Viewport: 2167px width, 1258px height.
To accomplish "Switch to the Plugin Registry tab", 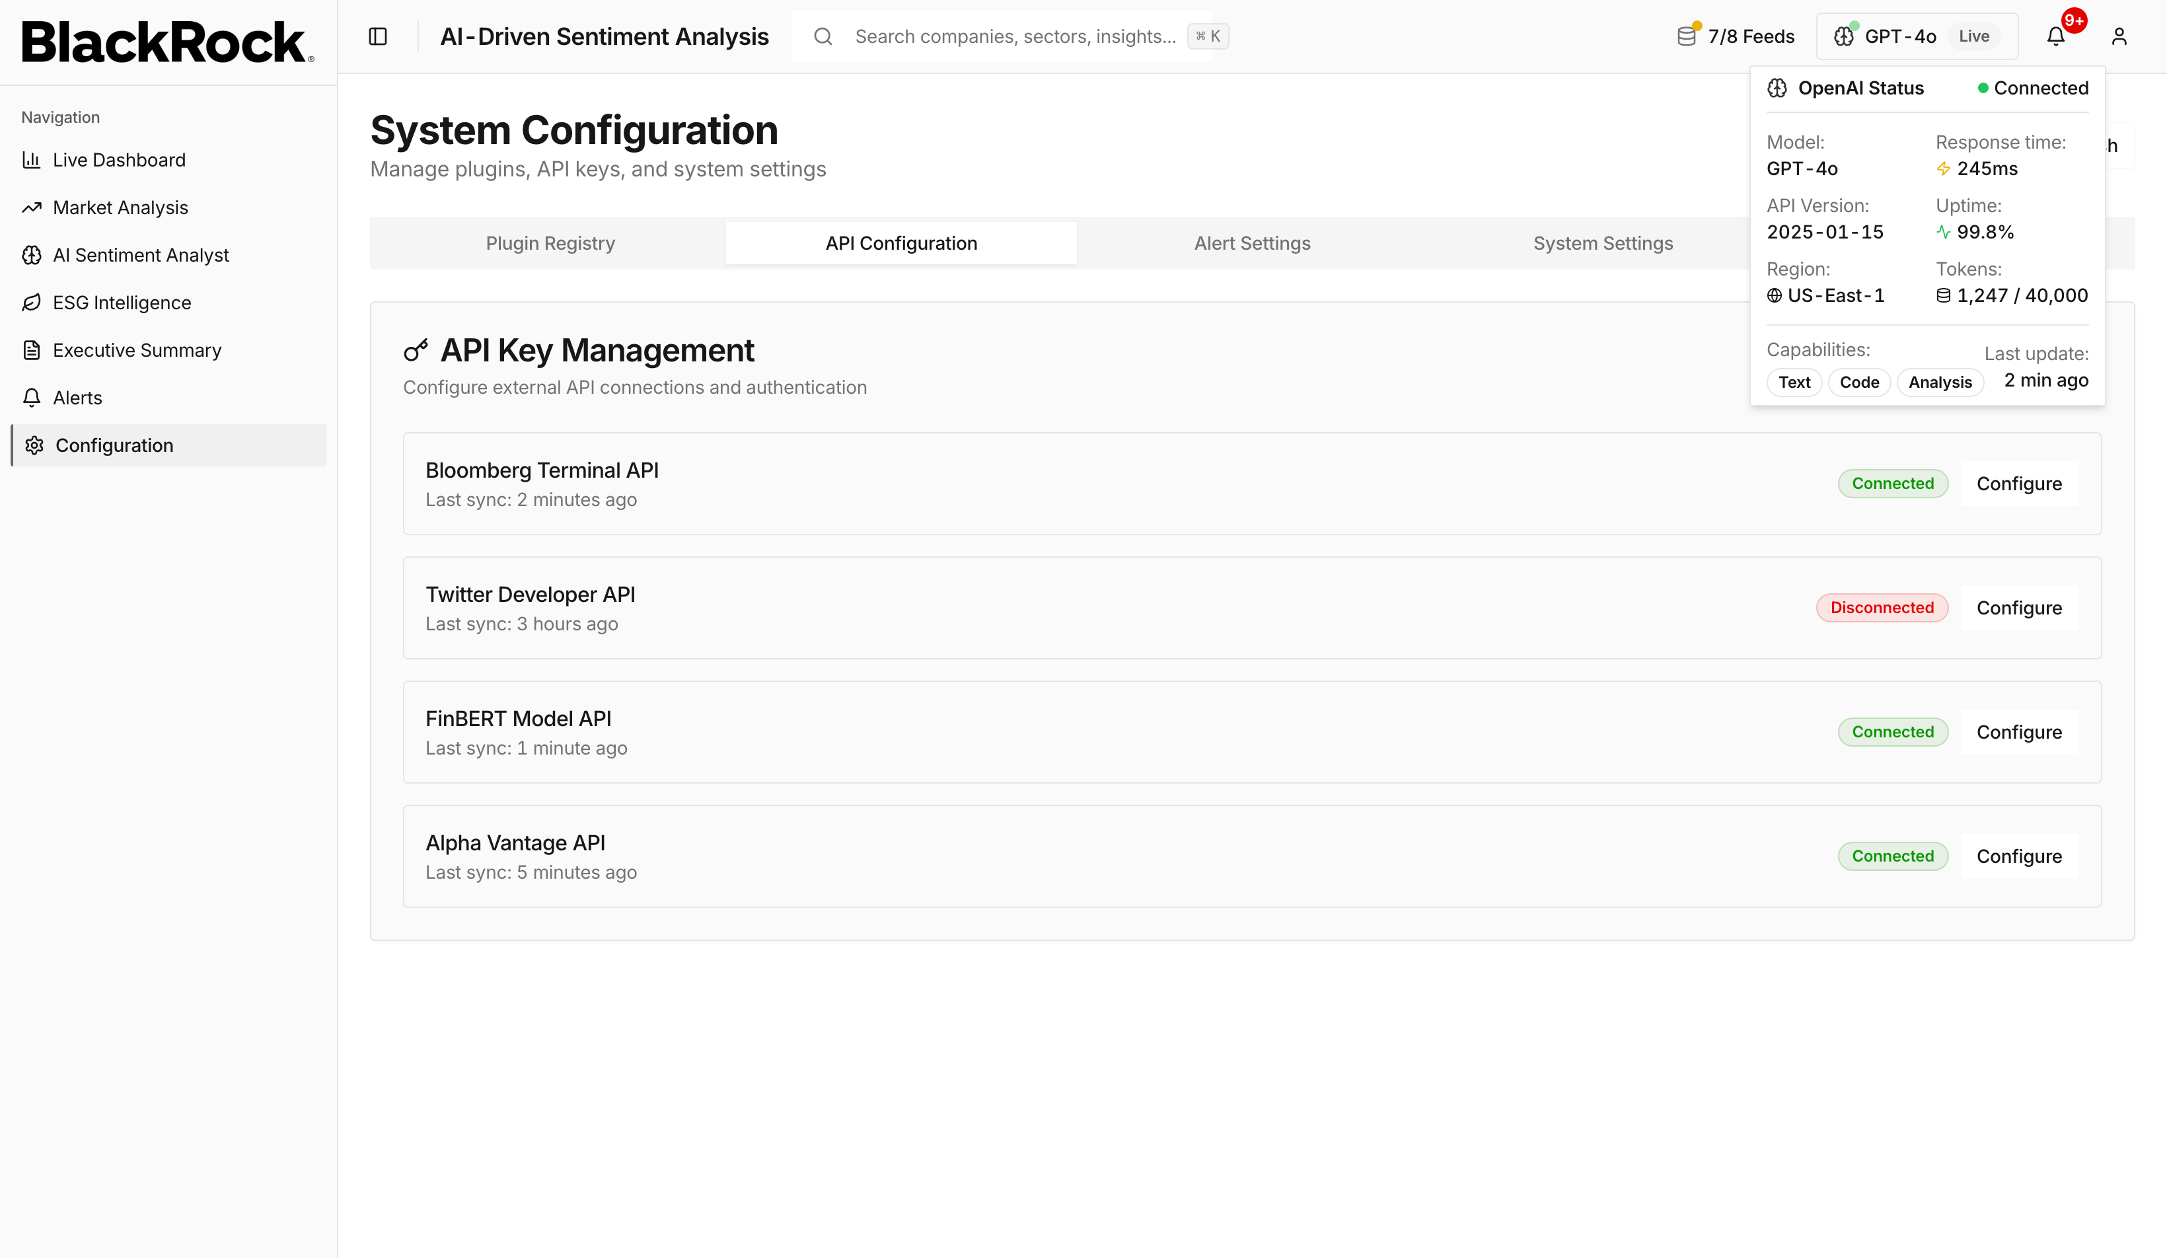I will [550, 243].
